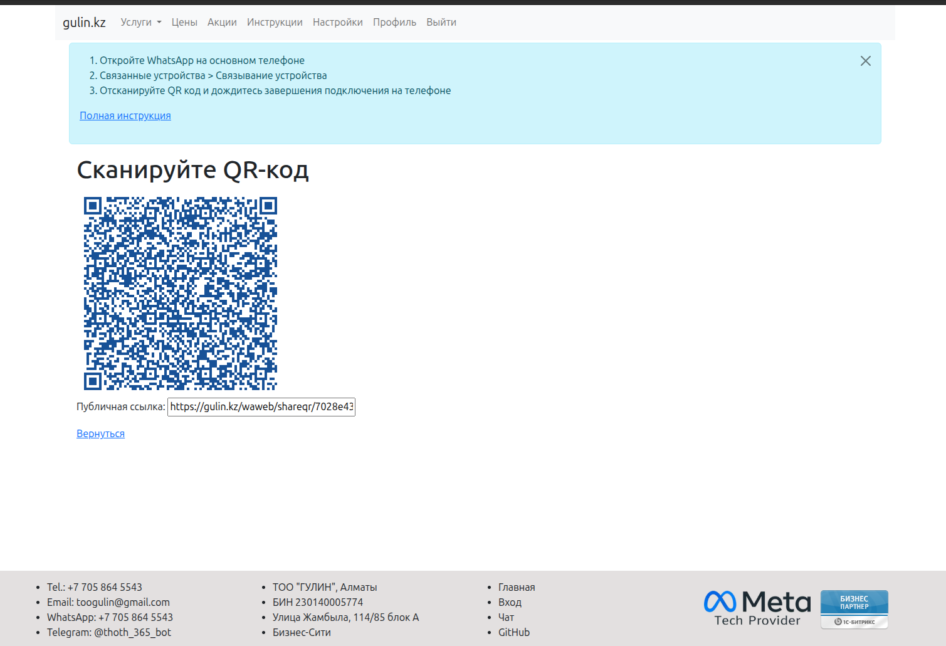Click the 1C-Bitrix business partner badge
946x646 pixels.
coord(854,609)
